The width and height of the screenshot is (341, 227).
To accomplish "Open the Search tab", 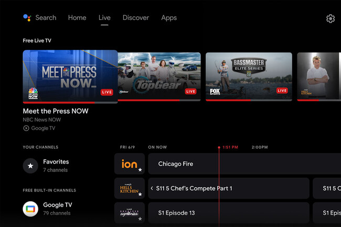I will click(46, 18).
